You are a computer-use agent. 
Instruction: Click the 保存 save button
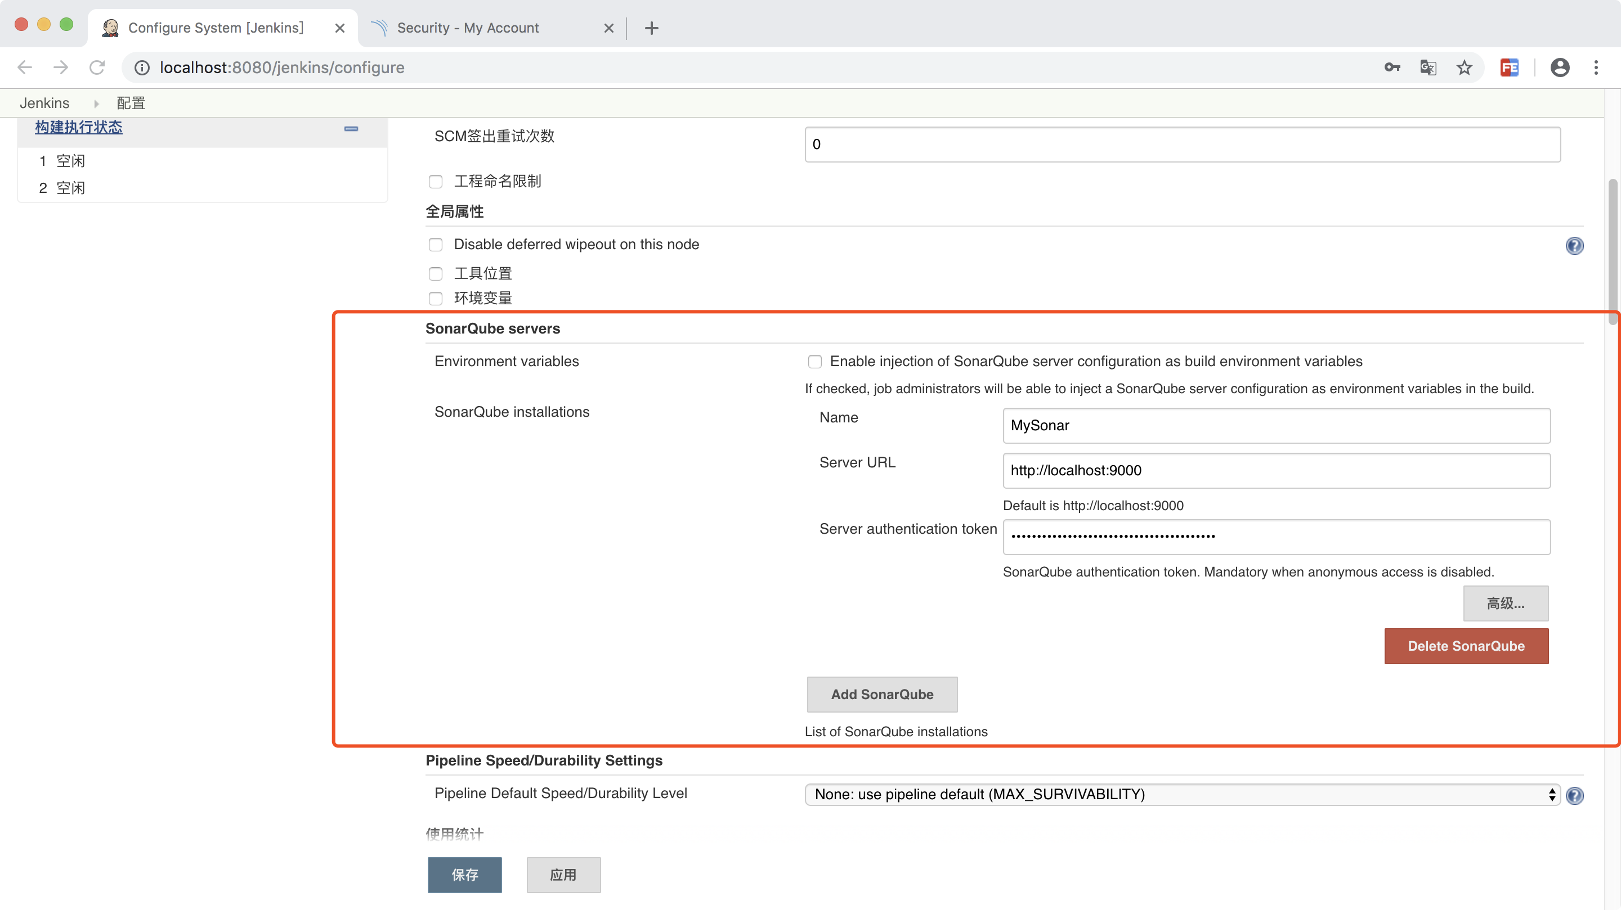click(464, 875)
